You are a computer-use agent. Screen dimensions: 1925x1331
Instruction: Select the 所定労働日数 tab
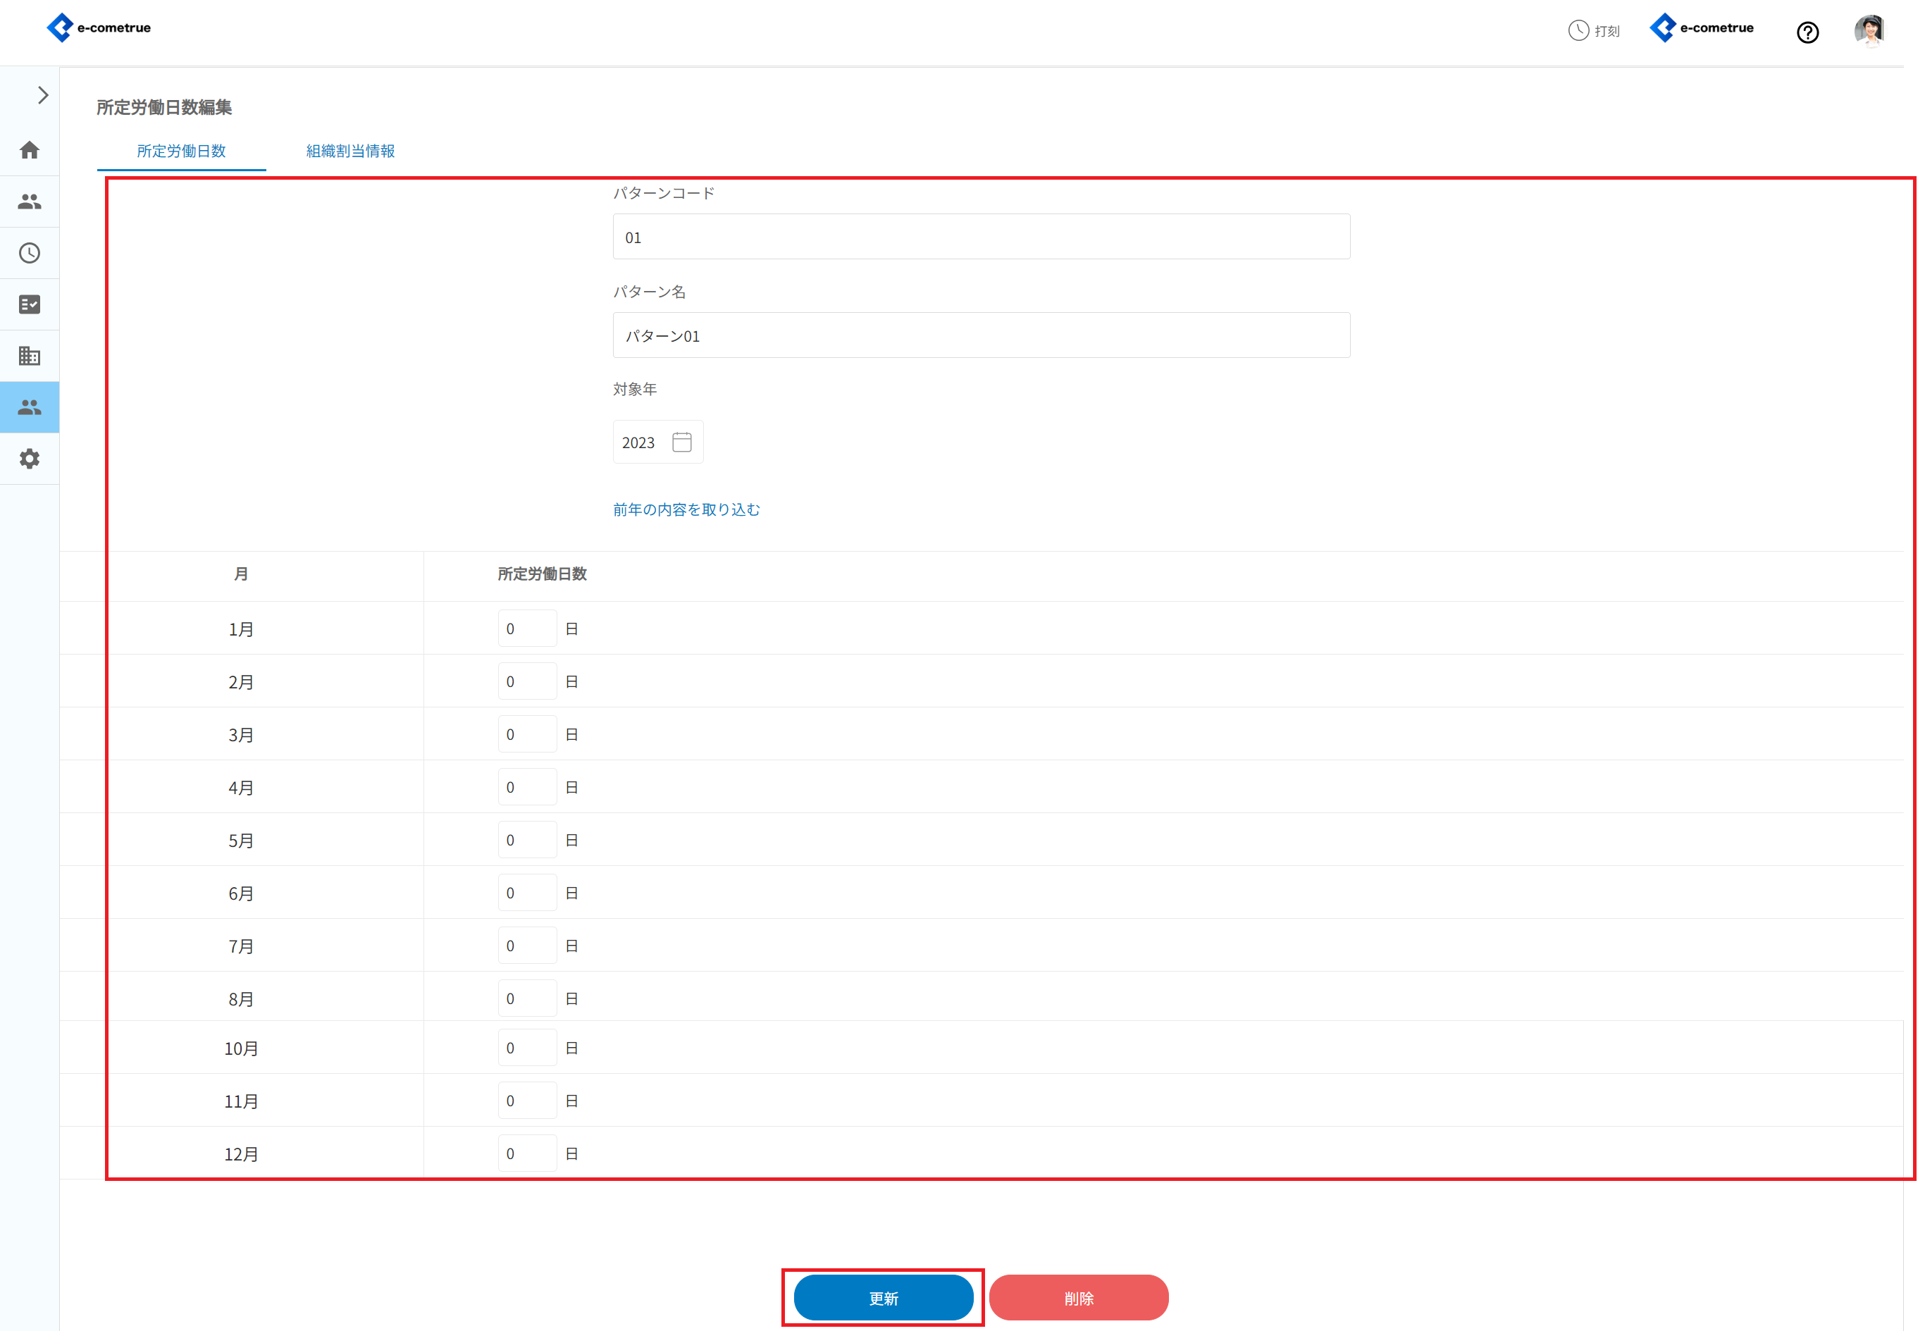coord(181,151)
